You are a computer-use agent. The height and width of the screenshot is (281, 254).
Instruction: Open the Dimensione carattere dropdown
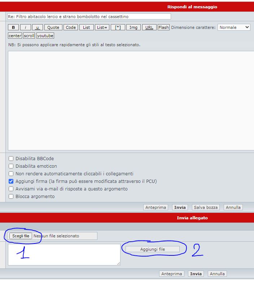tap(234, 27)
